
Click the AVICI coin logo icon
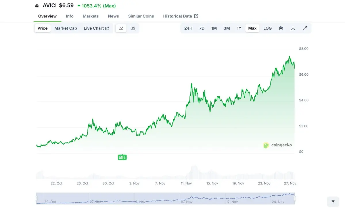[37, 5]
